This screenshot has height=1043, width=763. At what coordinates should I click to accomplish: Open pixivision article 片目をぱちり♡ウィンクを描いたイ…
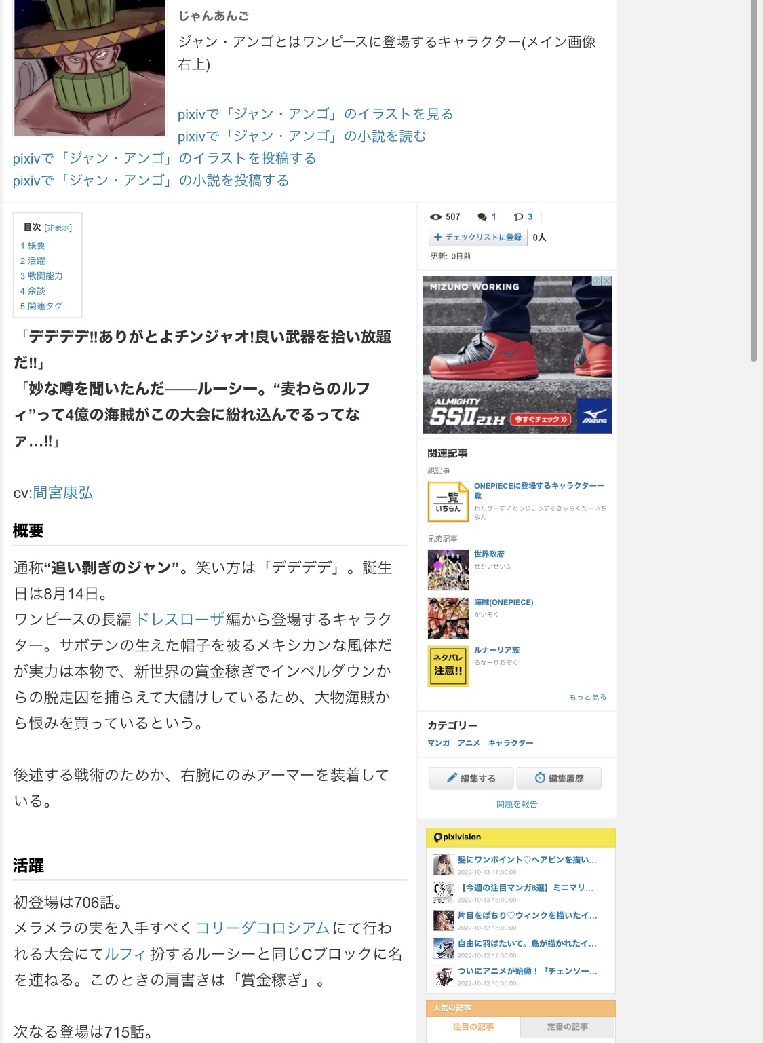(527, 915)
